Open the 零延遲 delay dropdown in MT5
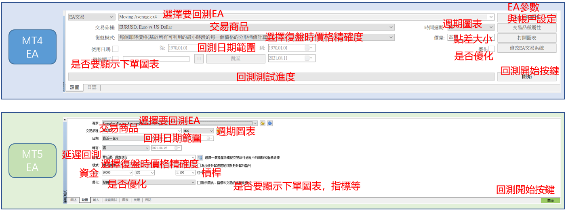 (x=148, y=157)
